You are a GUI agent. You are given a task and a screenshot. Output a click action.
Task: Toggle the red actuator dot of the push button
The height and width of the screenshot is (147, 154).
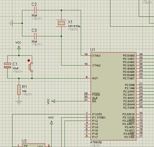click(29, 60)
